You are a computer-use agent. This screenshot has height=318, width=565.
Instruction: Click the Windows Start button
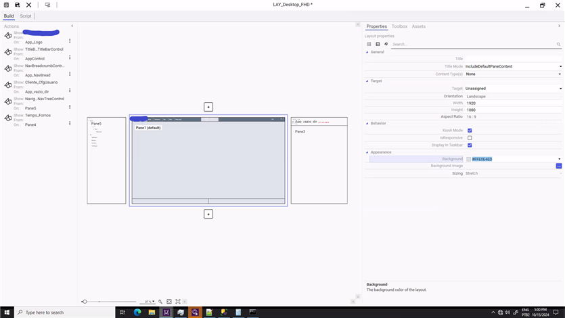click(7, 312)
